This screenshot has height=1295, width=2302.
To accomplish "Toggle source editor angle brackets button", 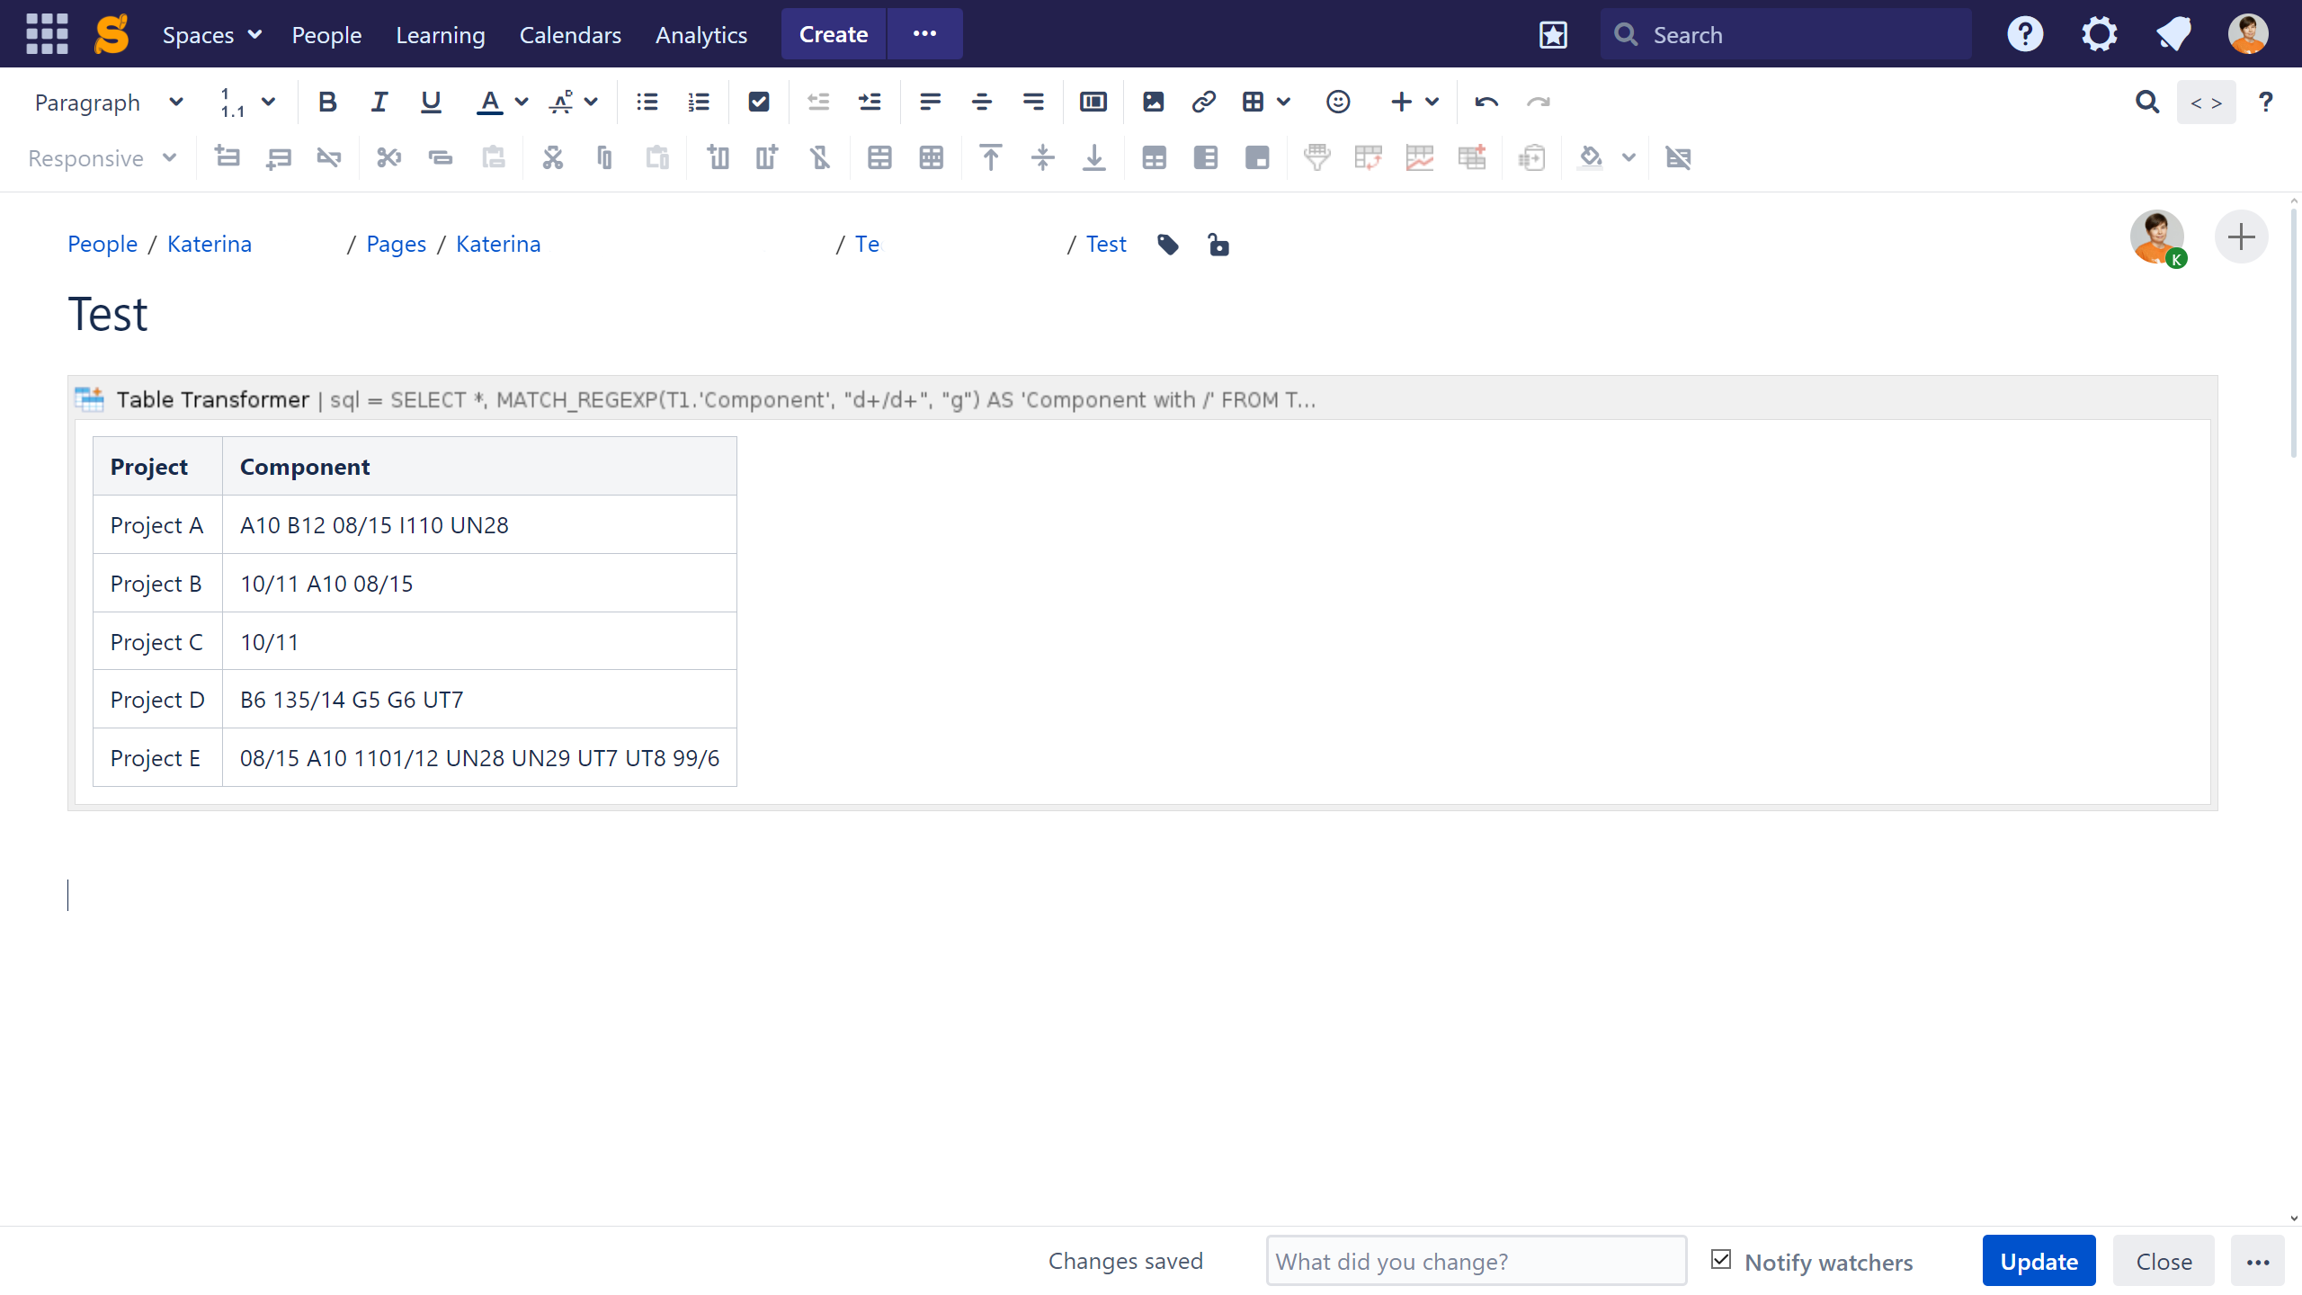I will 2206,103.
